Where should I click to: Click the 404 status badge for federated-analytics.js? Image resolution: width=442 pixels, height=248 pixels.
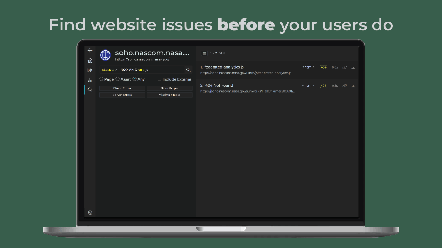323,67
